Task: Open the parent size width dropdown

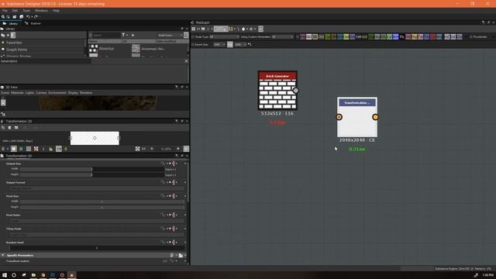Action: pos(219,45)
